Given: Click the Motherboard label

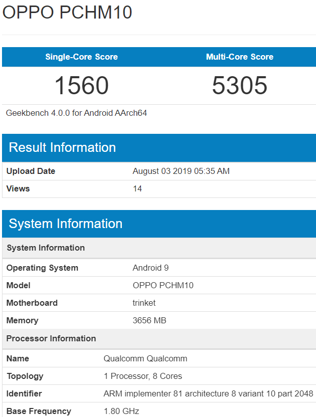Looking at the screenshot, I should [32, 303].
